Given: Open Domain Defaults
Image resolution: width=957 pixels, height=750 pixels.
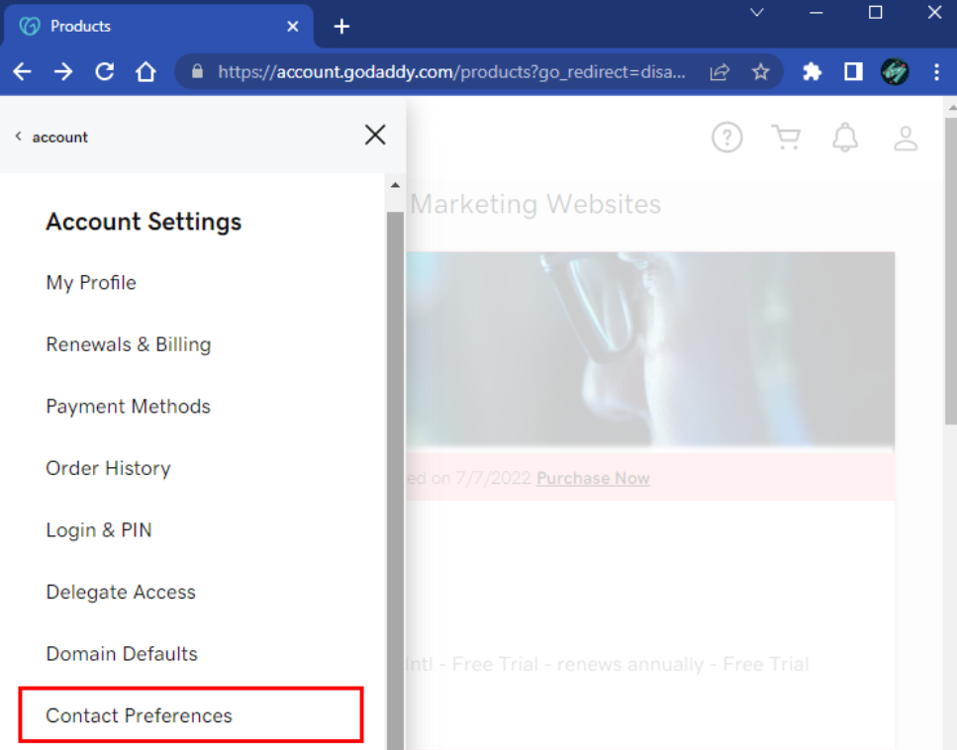Looking at the screenshot, I should (122, 654).
